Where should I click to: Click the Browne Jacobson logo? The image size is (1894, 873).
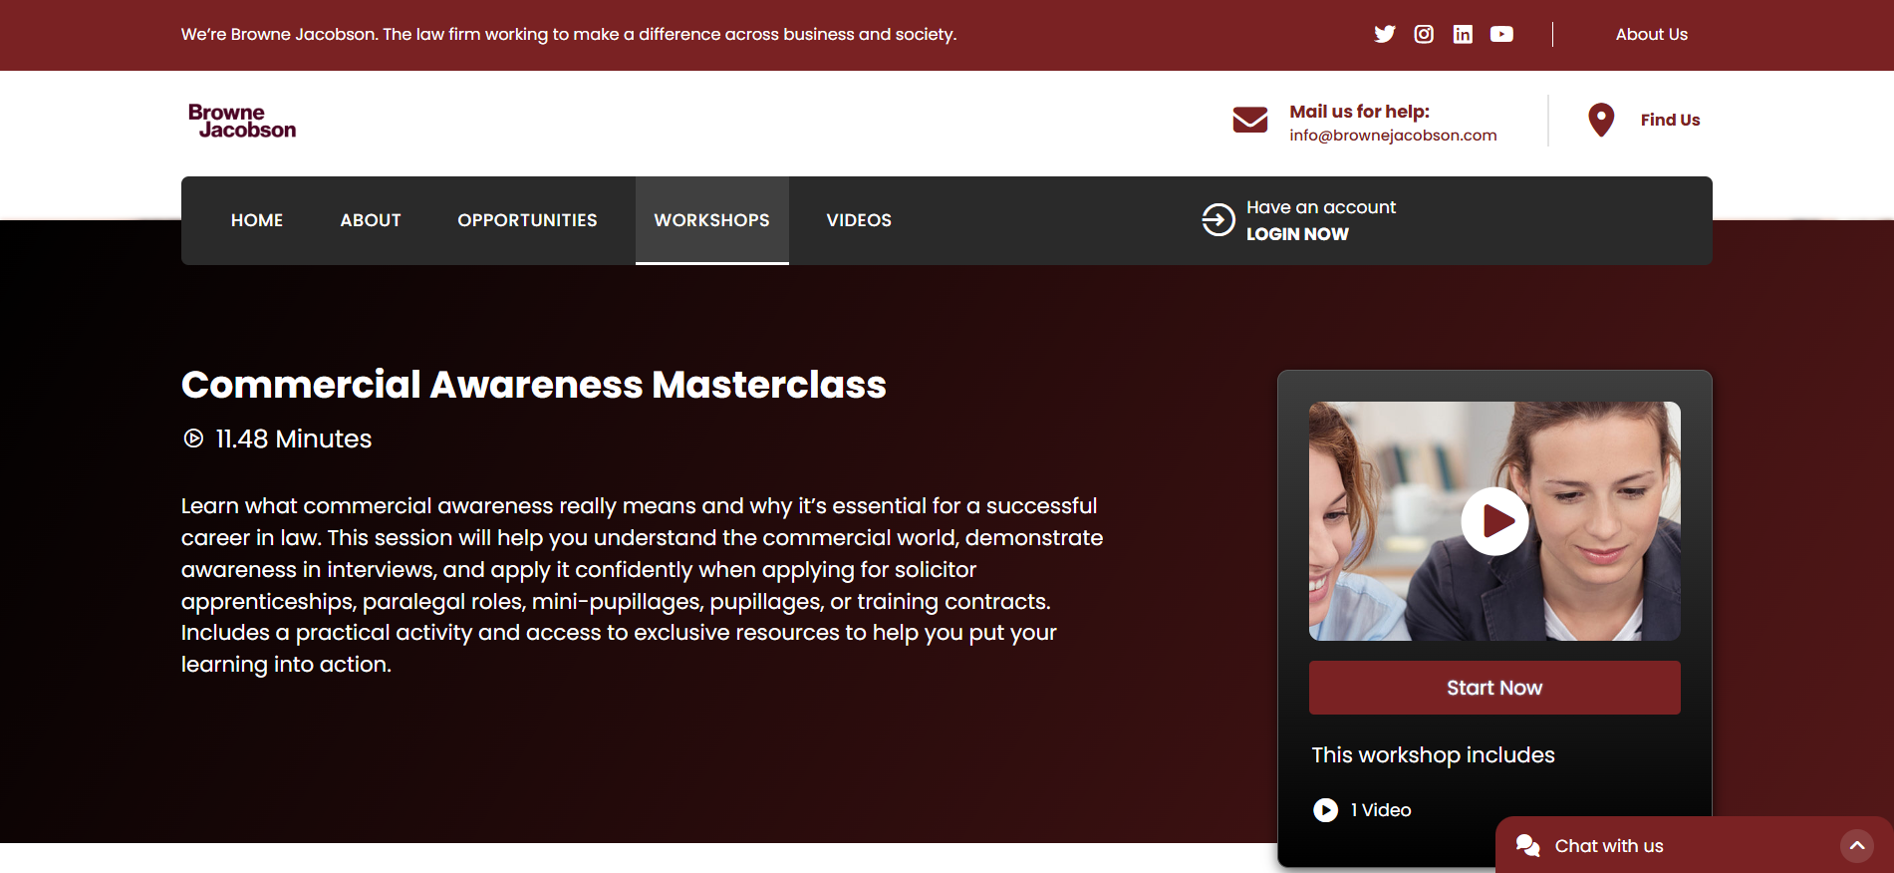[242, 121]
